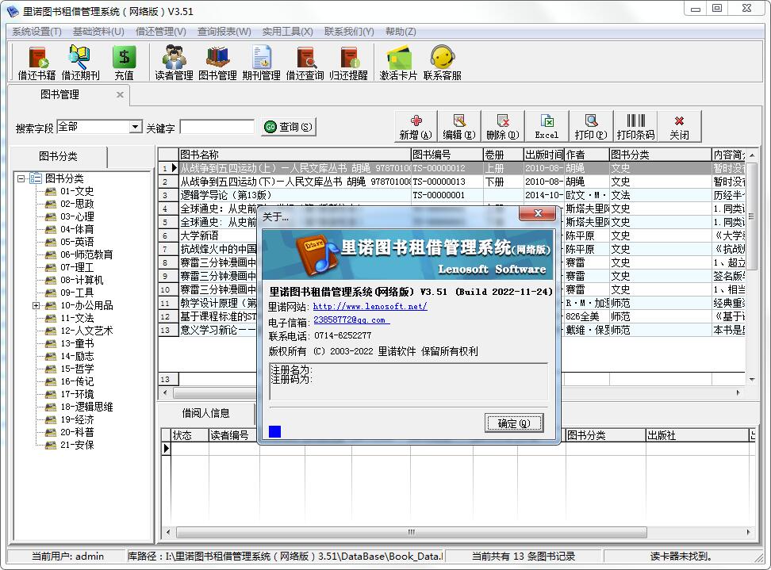Open the 联系我们(Y) menu
The image size is (771, 570).
point(349,32)
